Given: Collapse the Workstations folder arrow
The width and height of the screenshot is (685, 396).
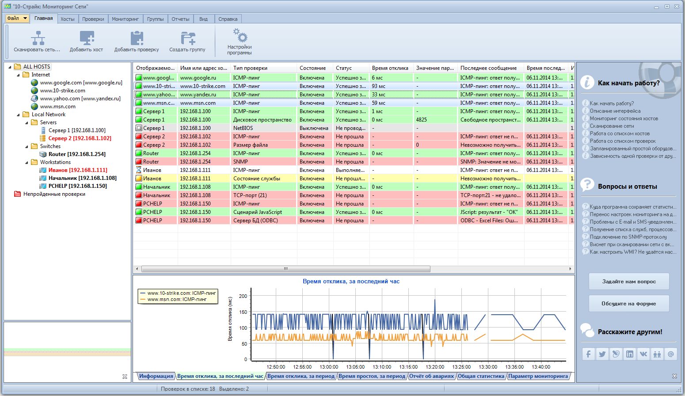Looking at the screenshot, I should tap(27, 162).
